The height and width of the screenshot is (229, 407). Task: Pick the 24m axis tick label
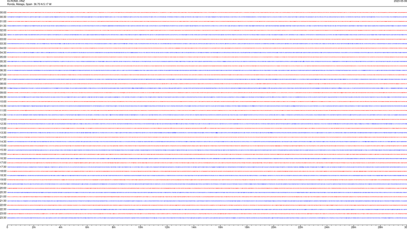point(327,227)
